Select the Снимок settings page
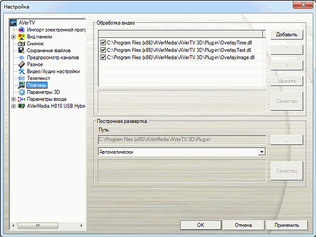316x237 pixels. (x=35, y=44)
